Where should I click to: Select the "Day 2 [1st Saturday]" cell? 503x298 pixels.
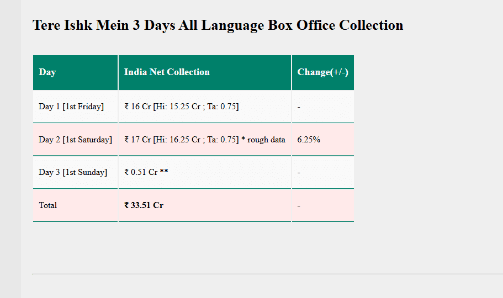tap(75, 140)
